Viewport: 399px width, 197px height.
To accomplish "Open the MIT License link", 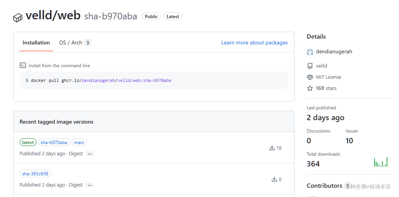I will click(329, 77).
